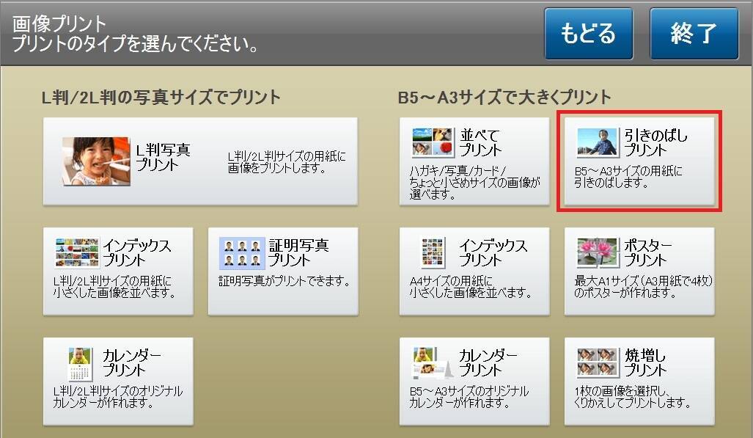The height and width of the screenshot is (438, 753).
Task: Click the smiling child photo thumbnail for L判写真
Action: tap(96, 161)
